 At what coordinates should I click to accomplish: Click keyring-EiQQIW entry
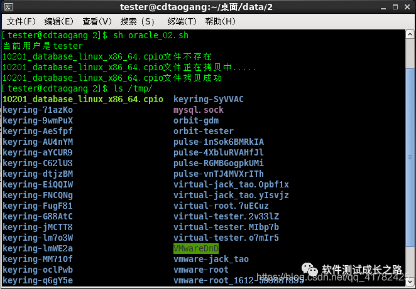tap(38, 184)
